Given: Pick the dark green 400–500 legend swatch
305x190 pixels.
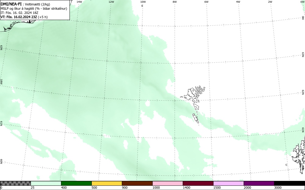Looking at the screenshot, I should [76, 183].
